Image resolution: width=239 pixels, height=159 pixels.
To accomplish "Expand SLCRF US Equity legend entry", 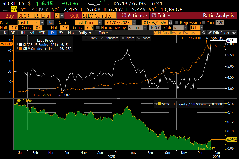I will pos(18,44).
